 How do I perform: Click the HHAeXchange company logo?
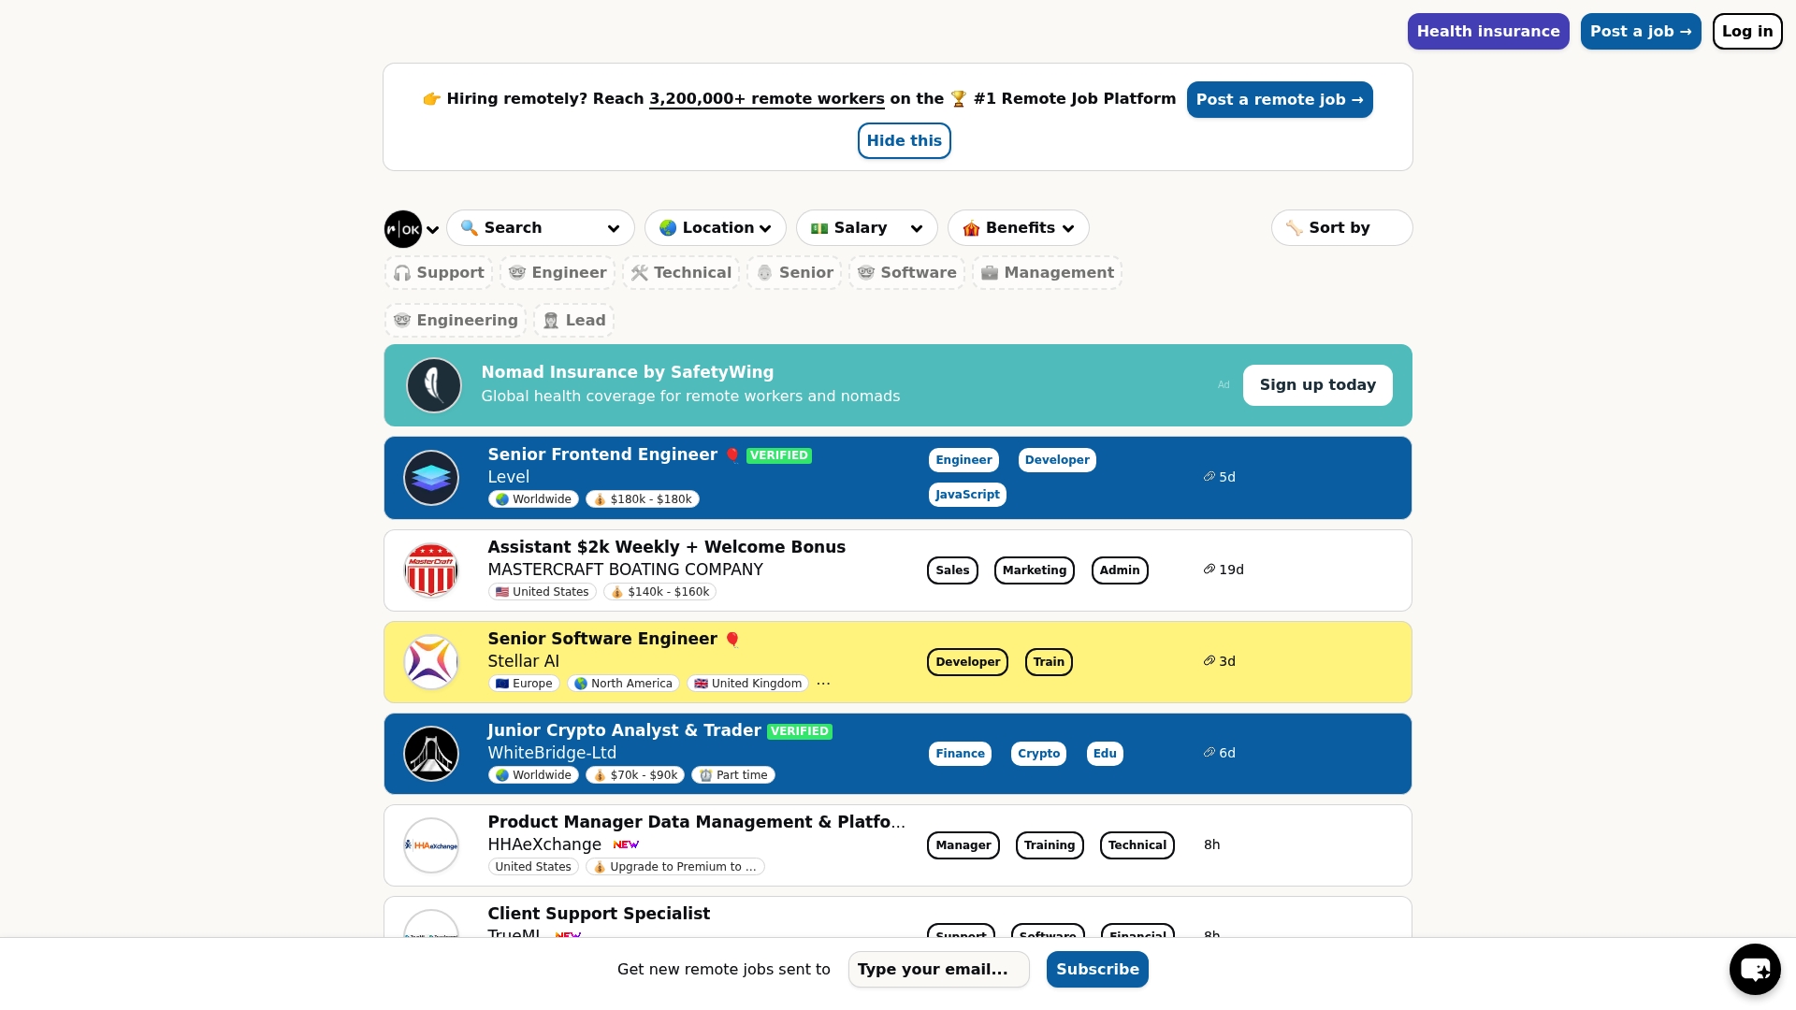[430, 844]
